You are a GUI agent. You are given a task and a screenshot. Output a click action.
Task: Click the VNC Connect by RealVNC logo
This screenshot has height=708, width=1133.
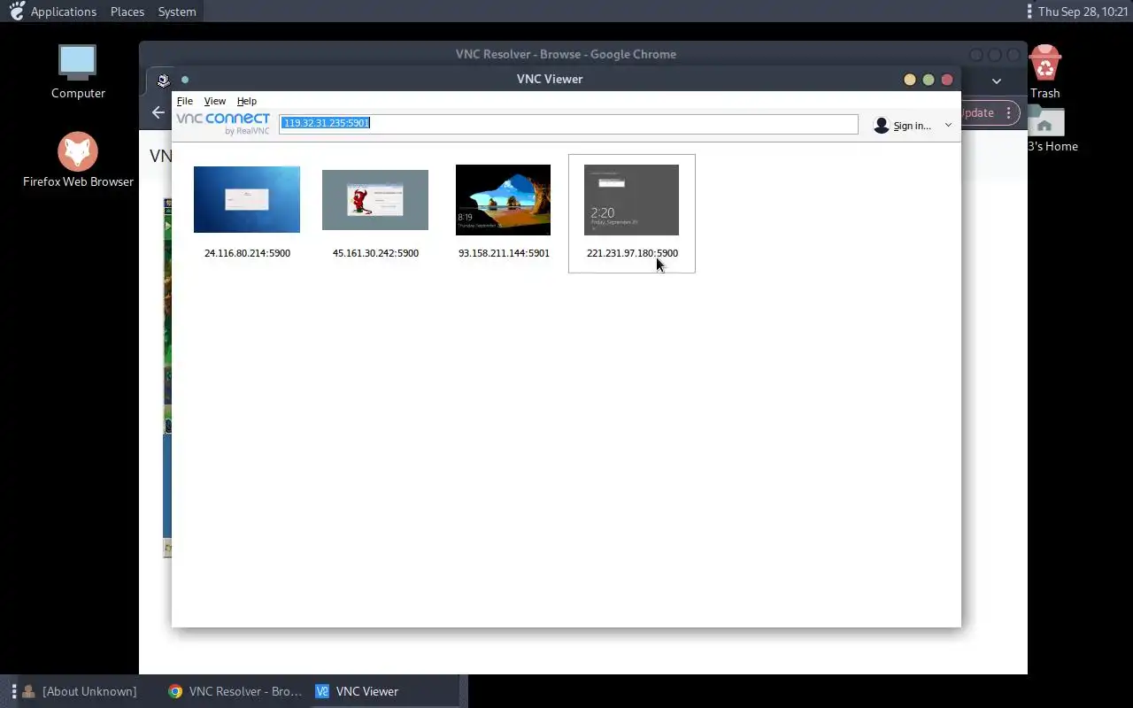pos(223,124)
